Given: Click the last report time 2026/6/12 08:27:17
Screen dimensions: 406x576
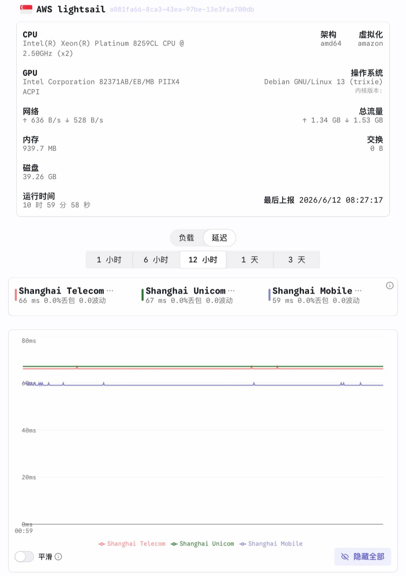Looking at the screenshot, I should (x=341, y=200).
